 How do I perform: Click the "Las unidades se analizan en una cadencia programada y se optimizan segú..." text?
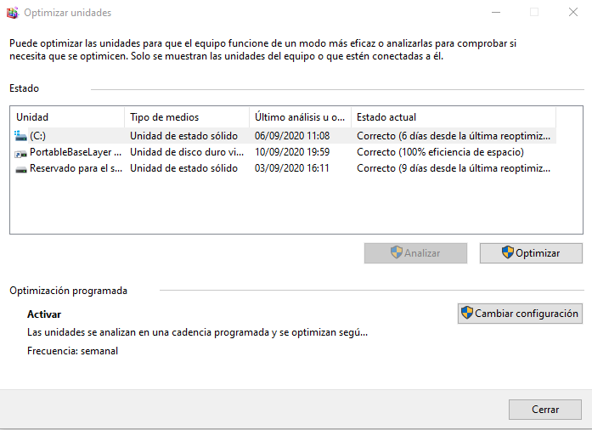197,332
